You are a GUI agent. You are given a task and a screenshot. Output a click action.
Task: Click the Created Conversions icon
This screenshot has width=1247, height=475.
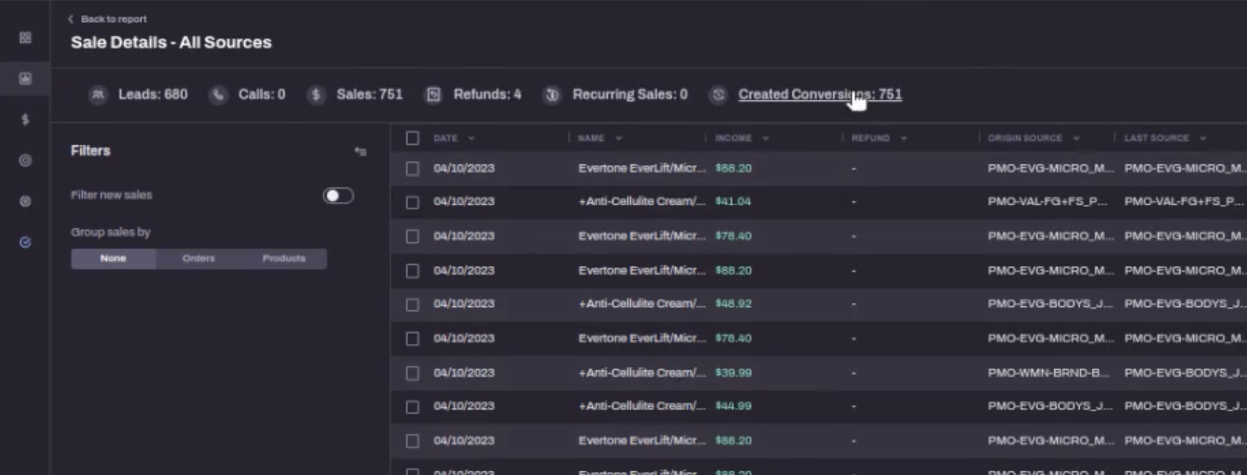click(719, 94)
